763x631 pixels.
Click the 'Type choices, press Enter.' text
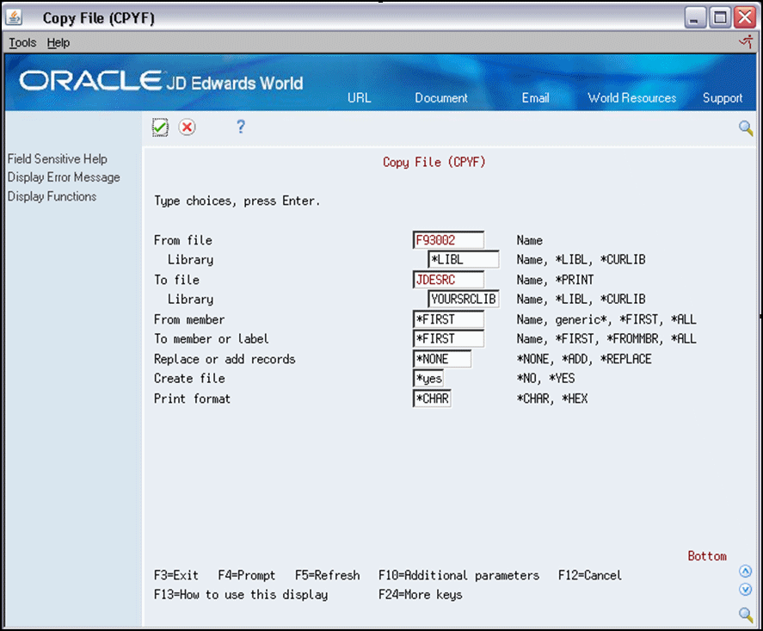coord(237,201)
